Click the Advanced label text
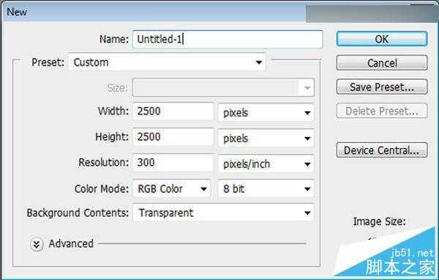 (x=71, y=243)
